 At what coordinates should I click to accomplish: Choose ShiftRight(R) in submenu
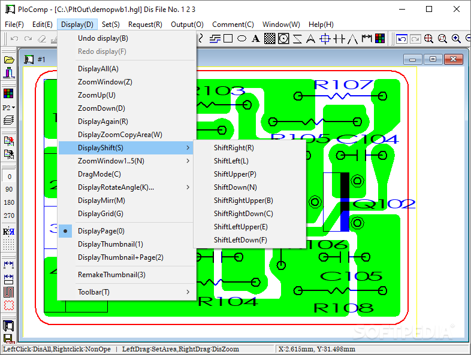pyautogui.click(x=250, y=148)
